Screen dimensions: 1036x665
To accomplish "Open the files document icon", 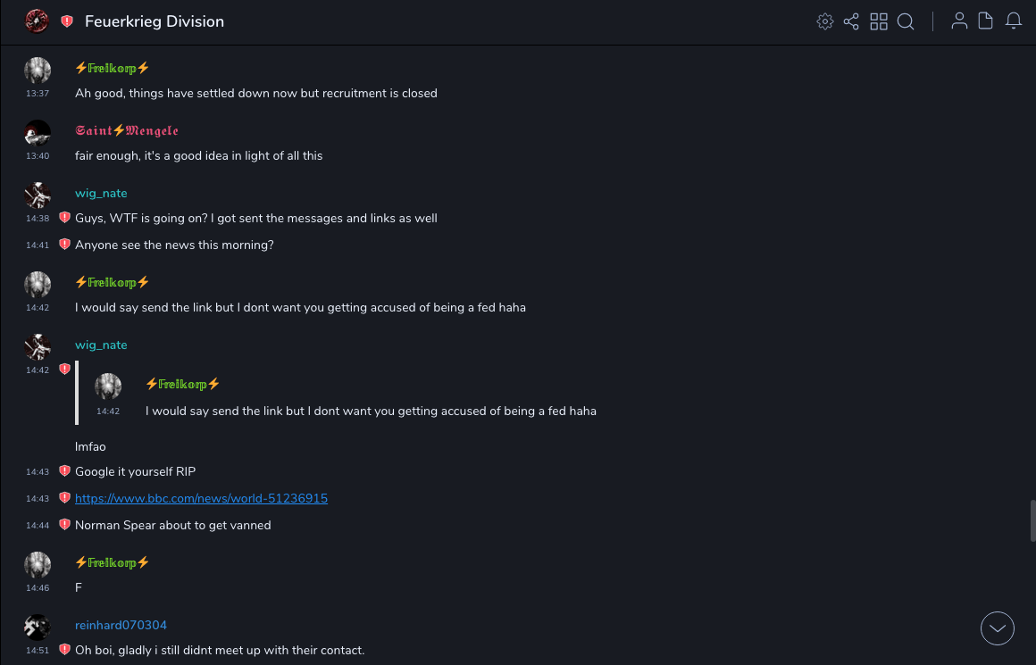I will [986, 21].
